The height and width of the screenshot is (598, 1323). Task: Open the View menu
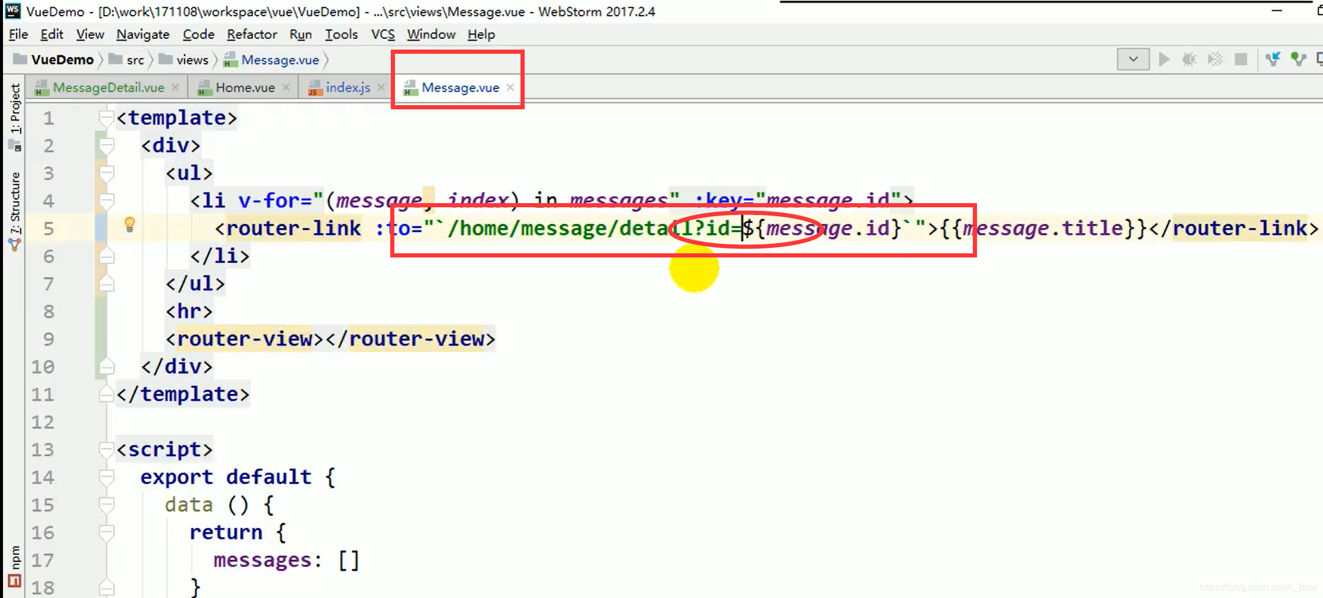[90, 34]
